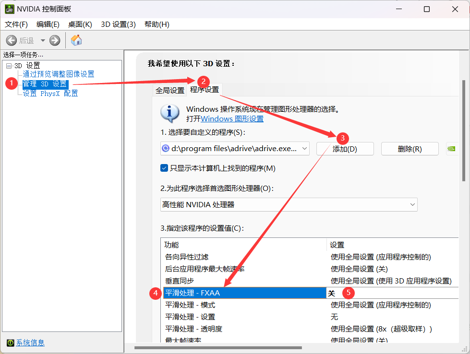Click the horizontal scrollbar at the bottom

[x=218, y=348]
